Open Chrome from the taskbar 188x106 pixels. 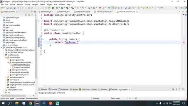[30, 103]
